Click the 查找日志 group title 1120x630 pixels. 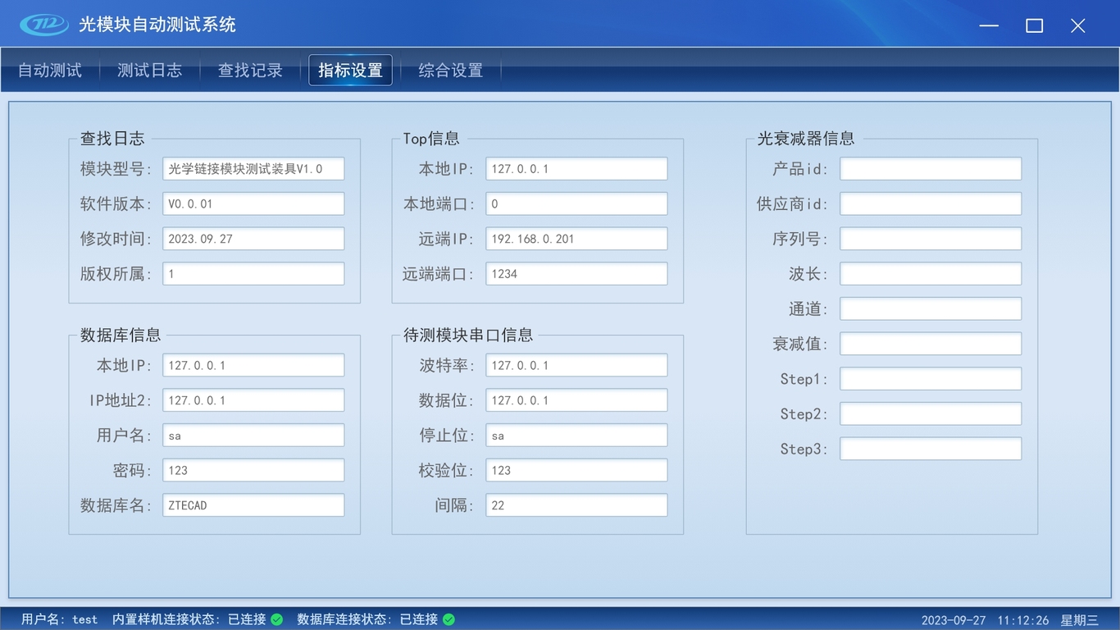112,139
